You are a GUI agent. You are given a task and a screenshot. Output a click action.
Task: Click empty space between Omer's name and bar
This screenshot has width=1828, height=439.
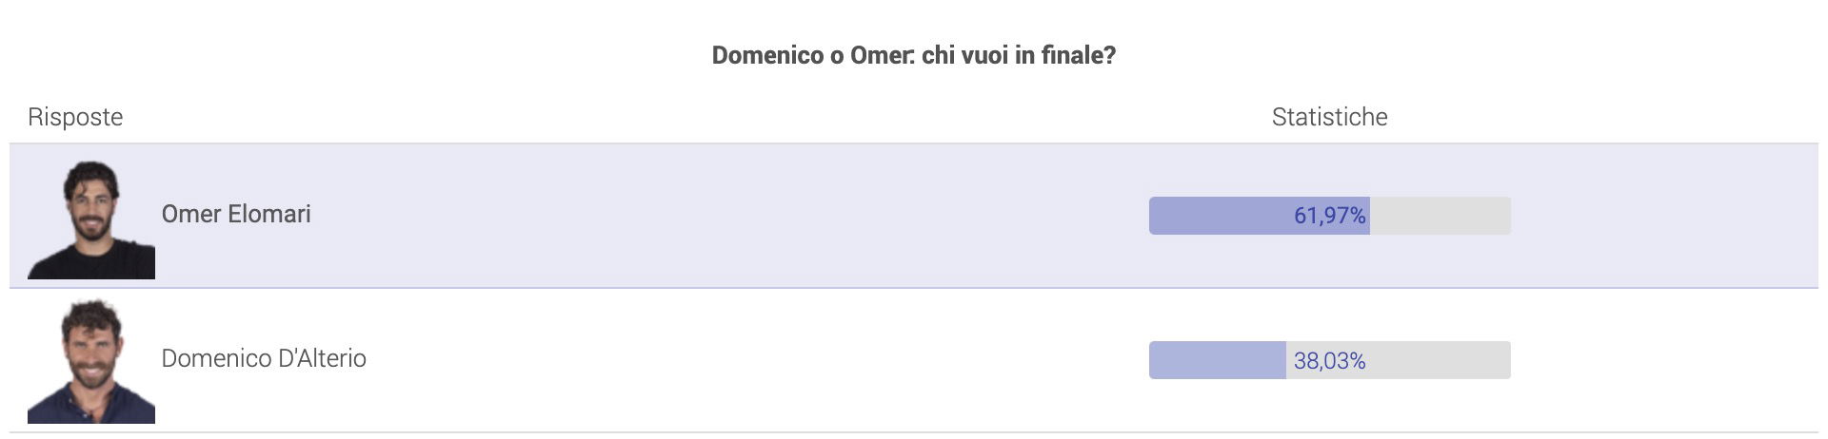pos(724,216)
